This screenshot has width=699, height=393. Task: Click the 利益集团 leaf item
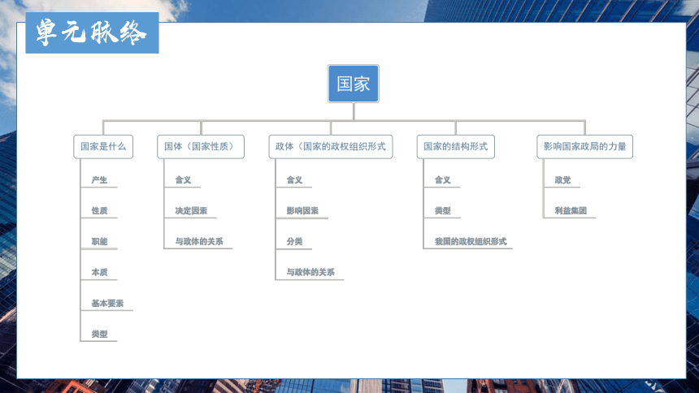click(x=571, y=211)
